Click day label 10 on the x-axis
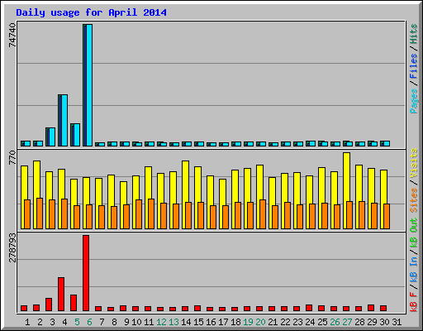The height and width of the screenshot is (331, 423). 136,322
